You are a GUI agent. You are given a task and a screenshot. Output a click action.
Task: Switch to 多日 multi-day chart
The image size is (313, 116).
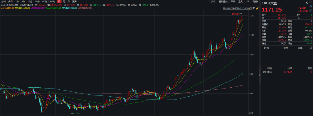pos(10,2)
